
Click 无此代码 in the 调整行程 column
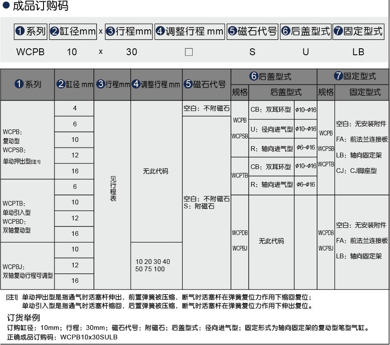[156, 171]
